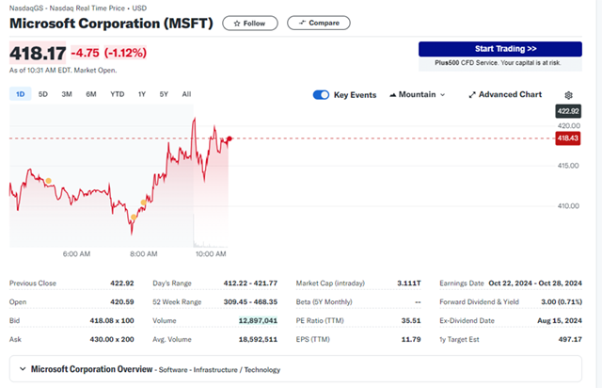Click 1y Target Est value 497.17
Screen dimensions: 602x388
570,340
